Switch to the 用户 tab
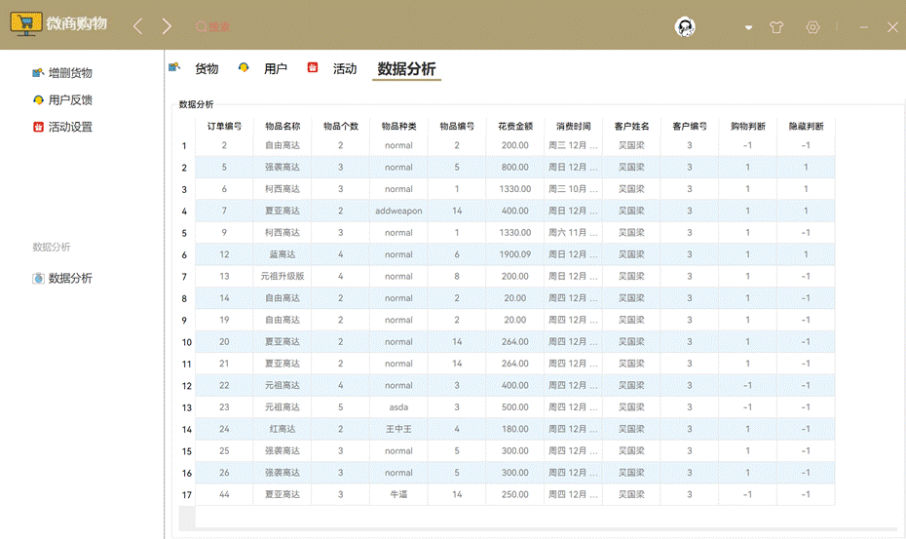The height and width of the screenshot is (539, 906). pyautogui.click(x=275, y=69)
